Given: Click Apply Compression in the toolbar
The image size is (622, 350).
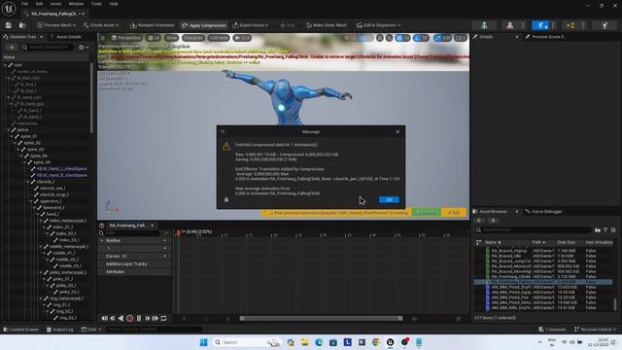Looking at the screenshot, I should click(x=204, y=25).
